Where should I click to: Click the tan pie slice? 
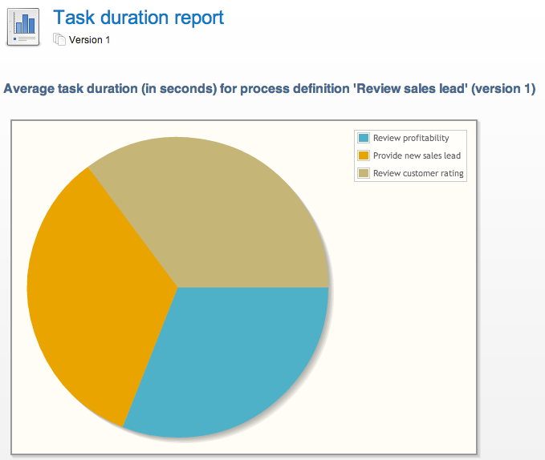click(217, 208)
